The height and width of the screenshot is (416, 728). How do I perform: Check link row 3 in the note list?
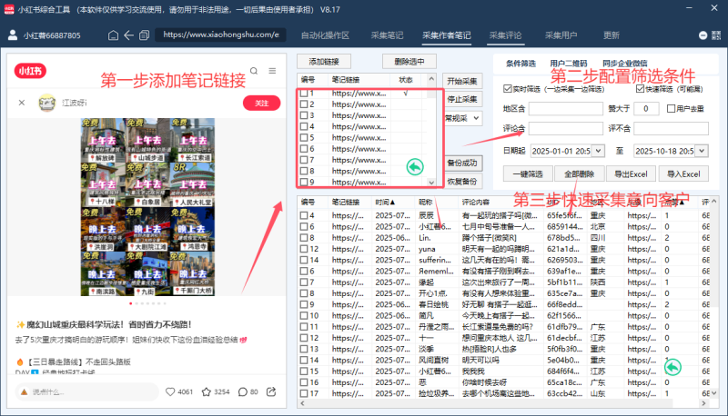pyautogui.click(x=304, y=115)
